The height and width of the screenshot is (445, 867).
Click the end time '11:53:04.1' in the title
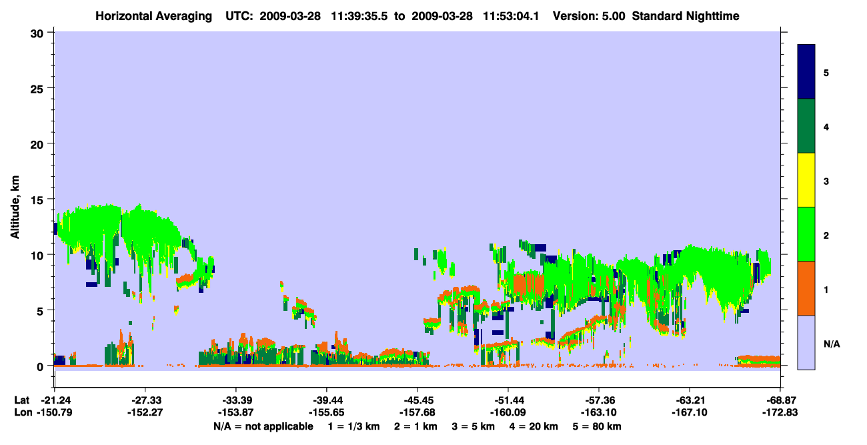(511, 15)
